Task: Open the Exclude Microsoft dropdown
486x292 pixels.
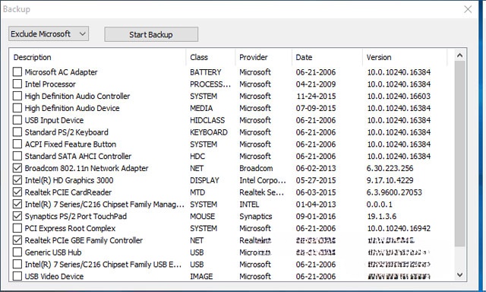Action: pos(49,33)
